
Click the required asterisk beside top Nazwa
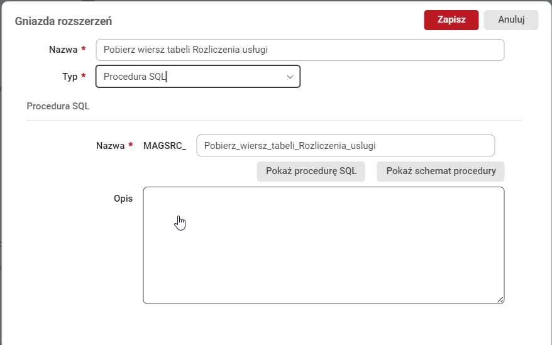[84, 50]
